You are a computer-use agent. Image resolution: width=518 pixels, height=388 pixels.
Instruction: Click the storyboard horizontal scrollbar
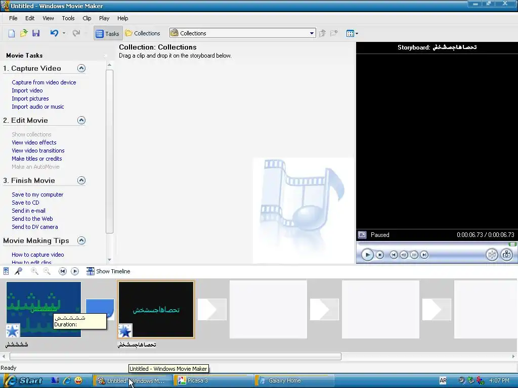176,356
